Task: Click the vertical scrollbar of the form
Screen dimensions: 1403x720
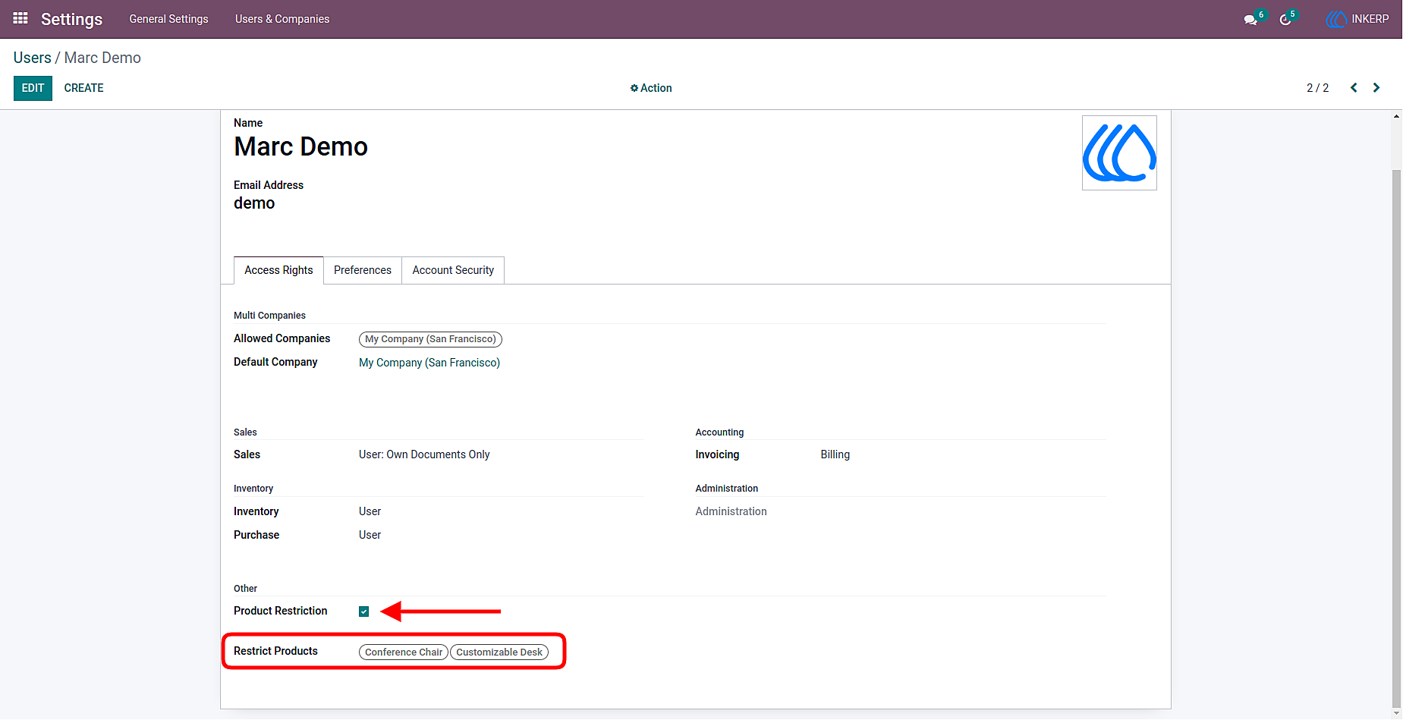Action: (x=1396, y=439)
